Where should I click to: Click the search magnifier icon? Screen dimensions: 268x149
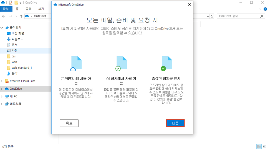click(262, 16)
